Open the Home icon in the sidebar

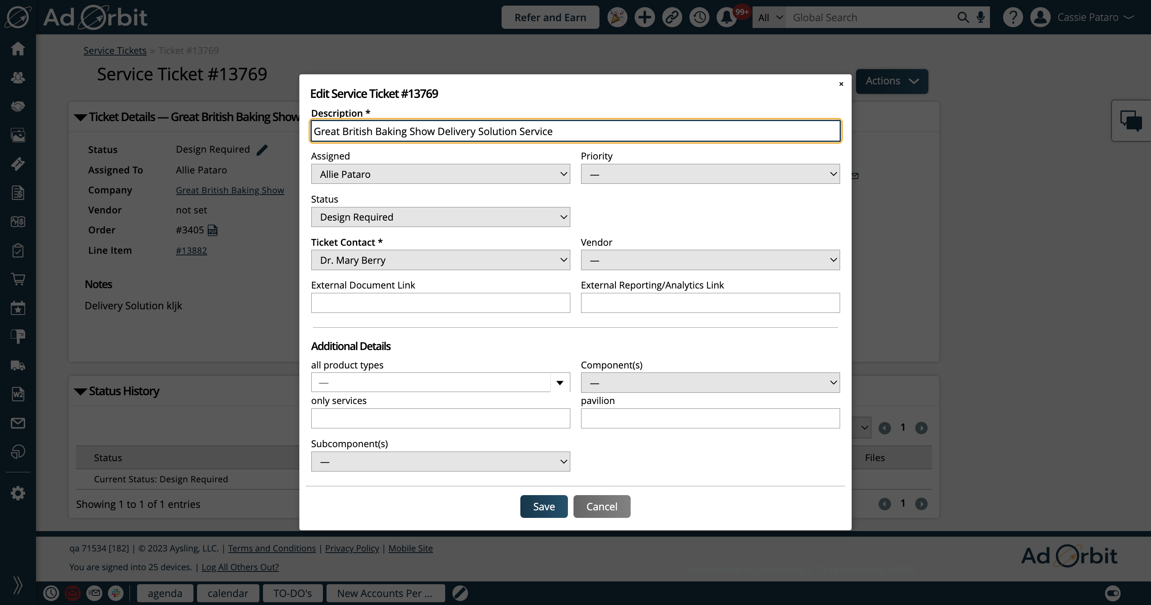[18, 48]
